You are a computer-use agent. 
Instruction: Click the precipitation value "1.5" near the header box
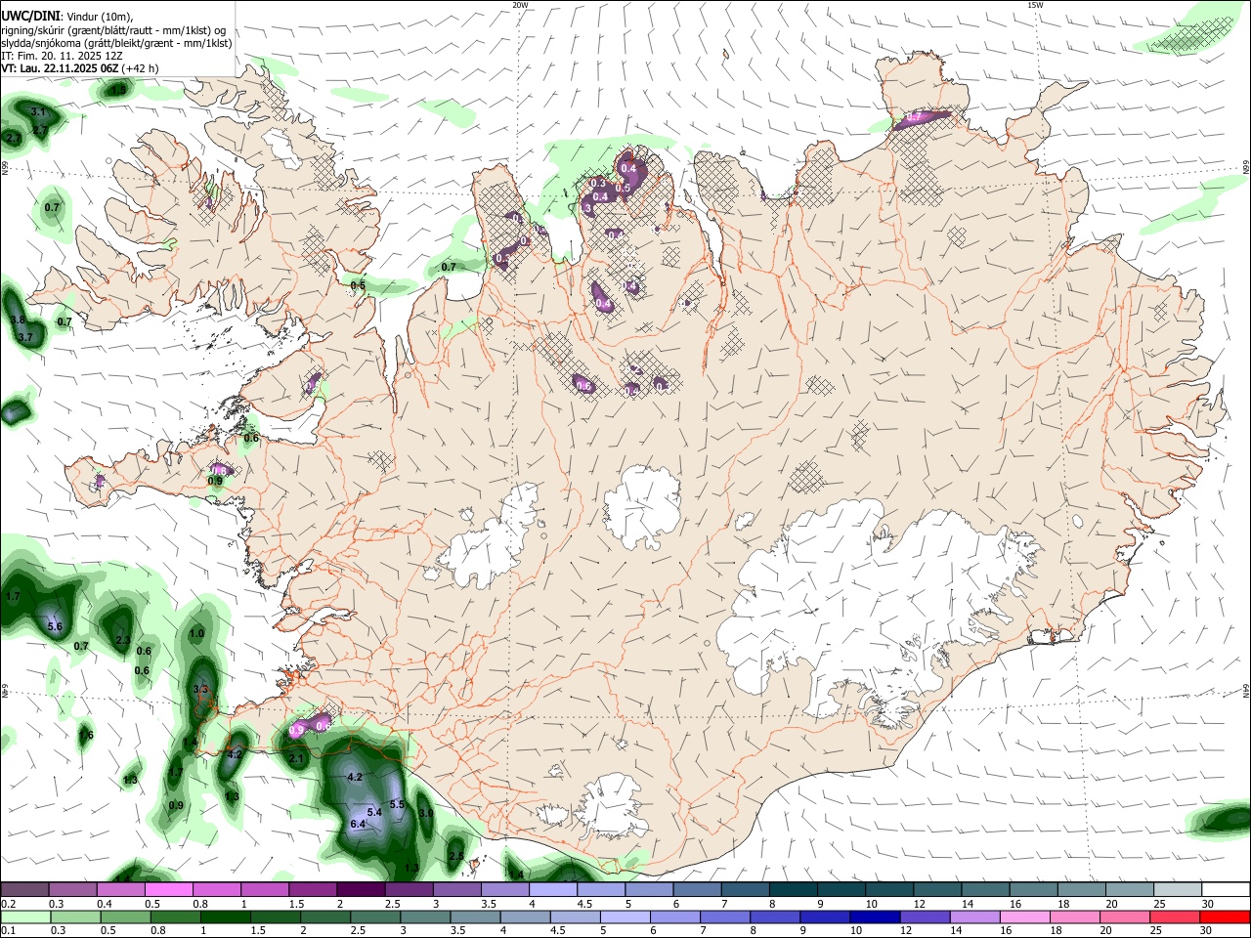[118, 90]
